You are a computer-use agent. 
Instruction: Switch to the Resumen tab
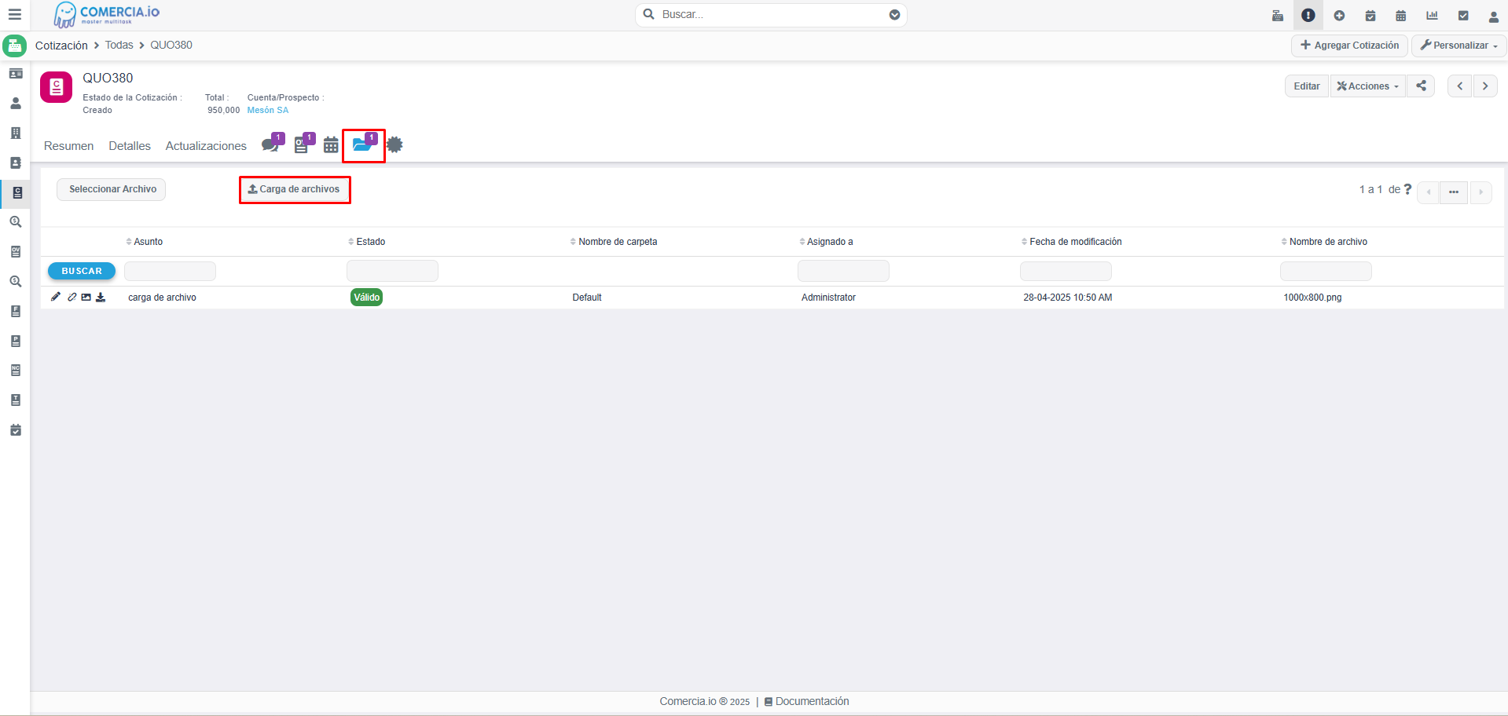(x=68, y=146)
